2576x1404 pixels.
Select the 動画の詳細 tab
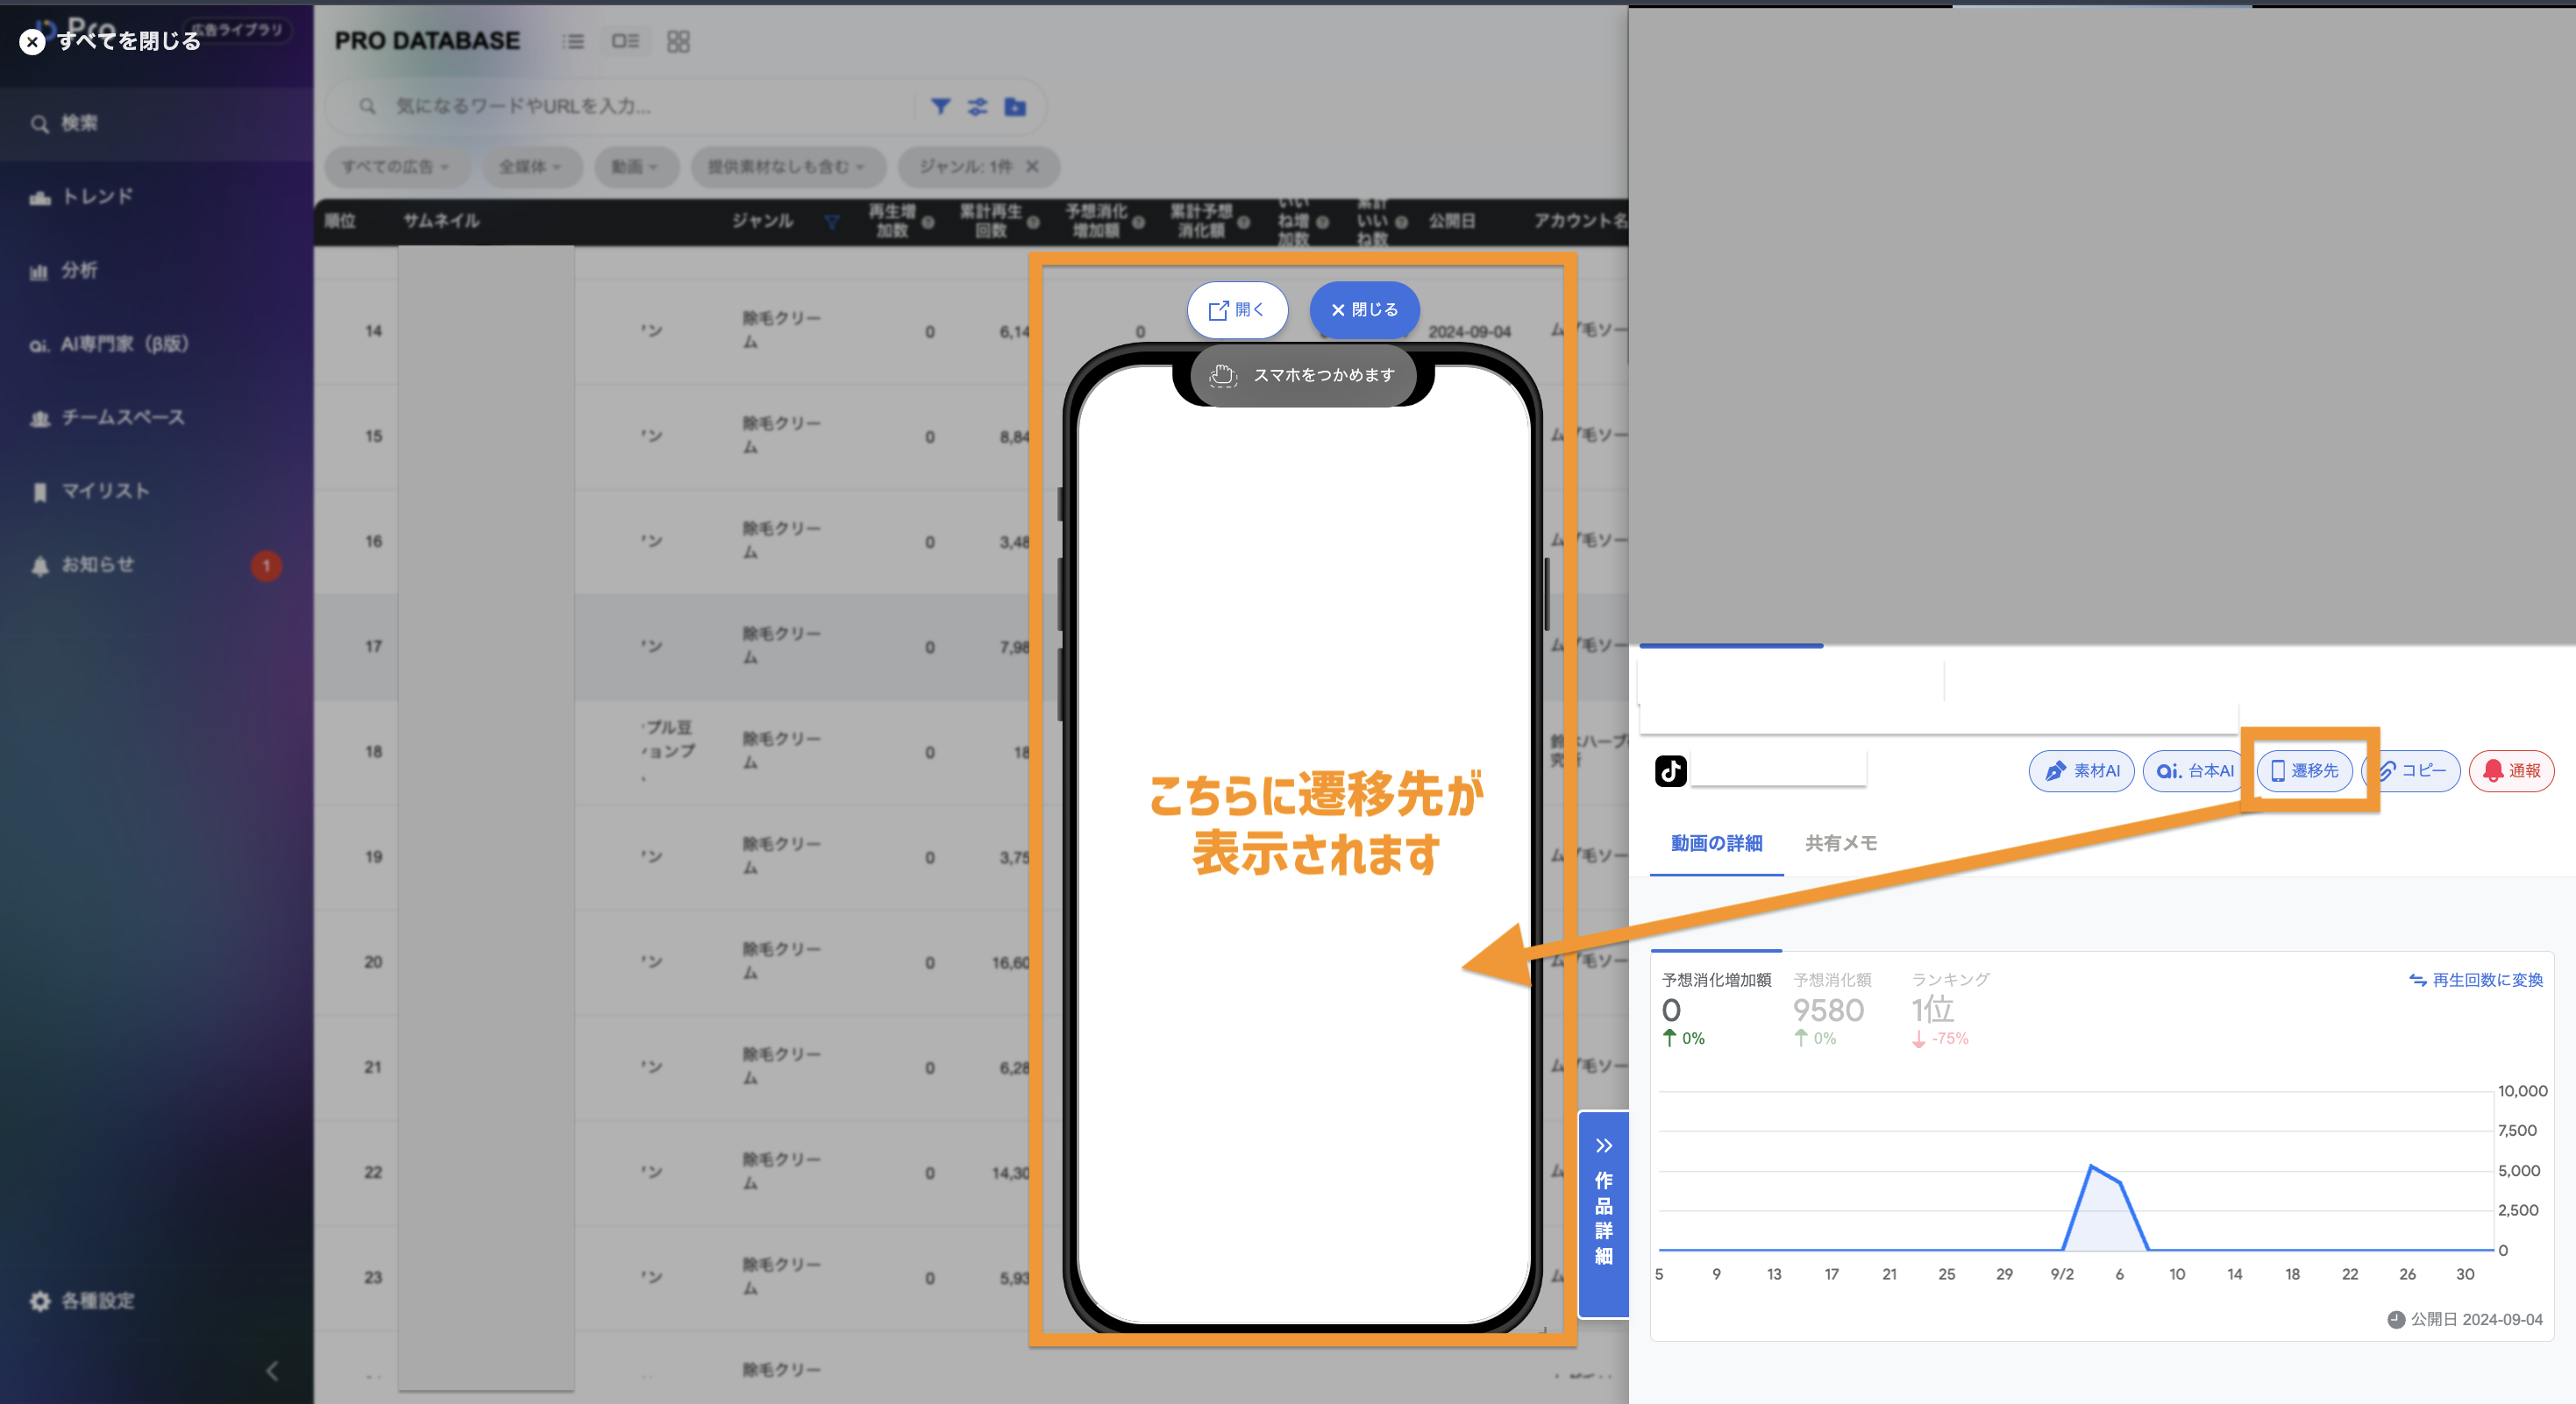tap(1716, 842)
